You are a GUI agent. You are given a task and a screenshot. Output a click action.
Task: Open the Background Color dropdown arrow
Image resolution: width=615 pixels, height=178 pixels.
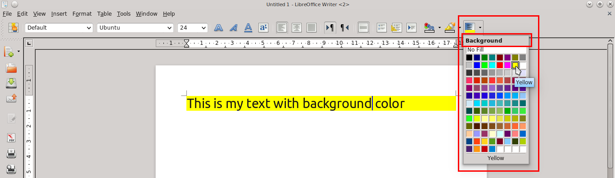coord(480,28)
